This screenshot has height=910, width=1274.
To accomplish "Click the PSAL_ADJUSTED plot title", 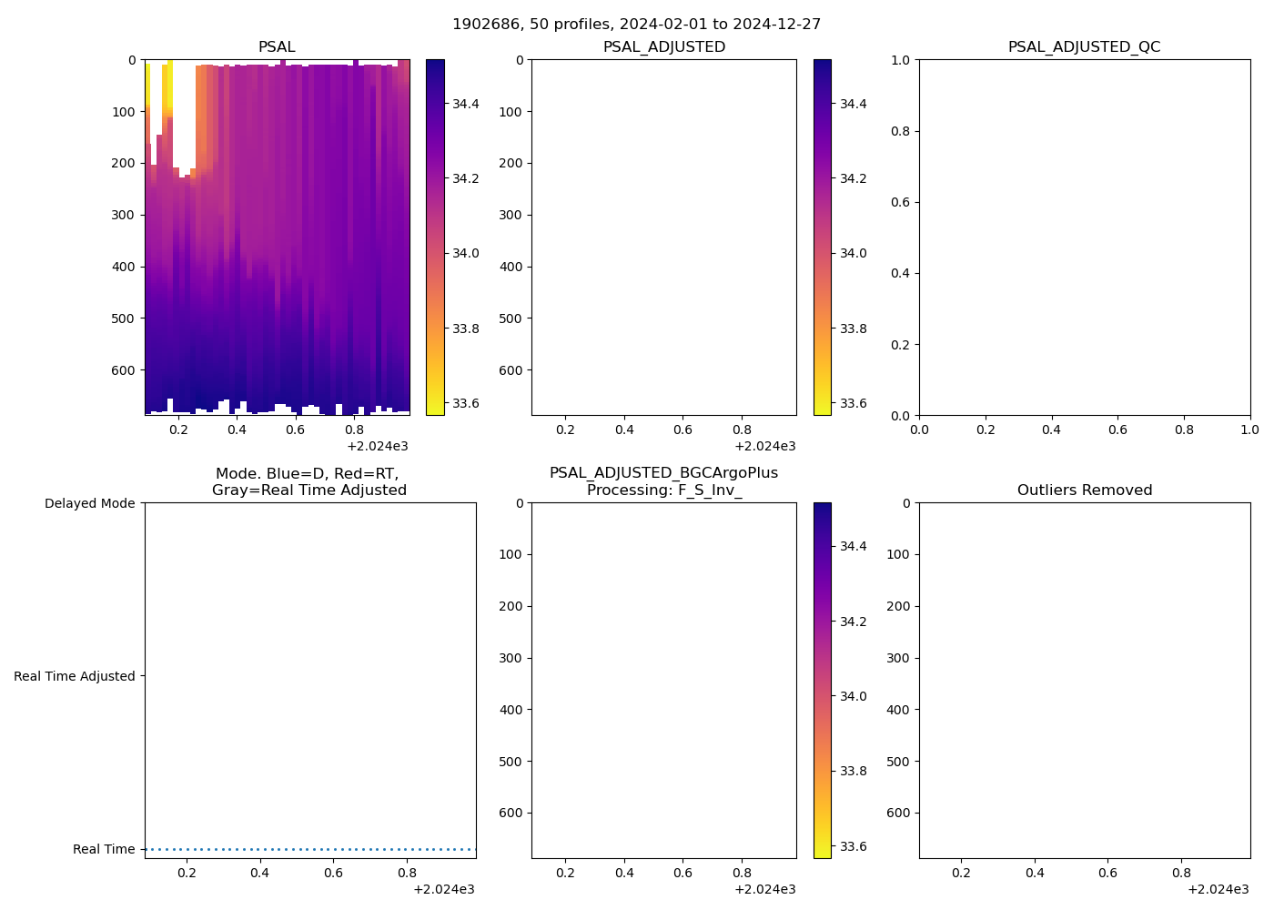I will coord(663,46).
